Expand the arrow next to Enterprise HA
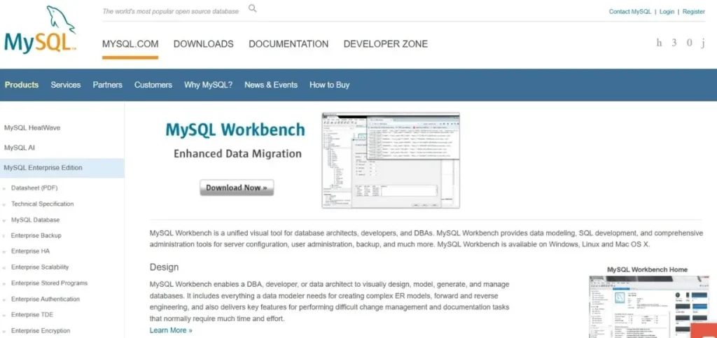 point(4,252)
